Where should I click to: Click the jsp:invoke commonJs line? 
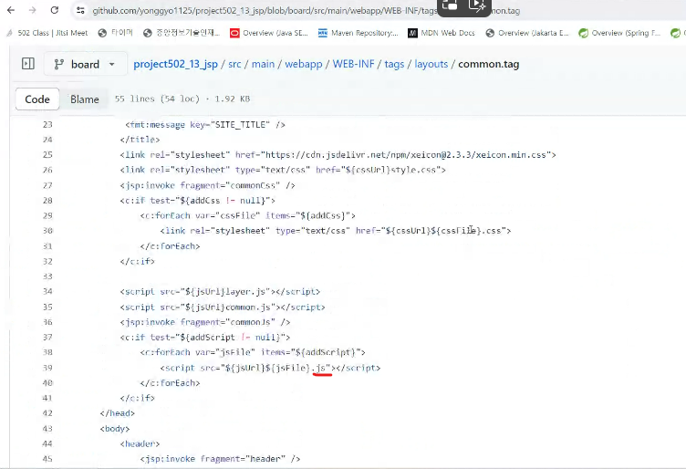pos(205,322)
